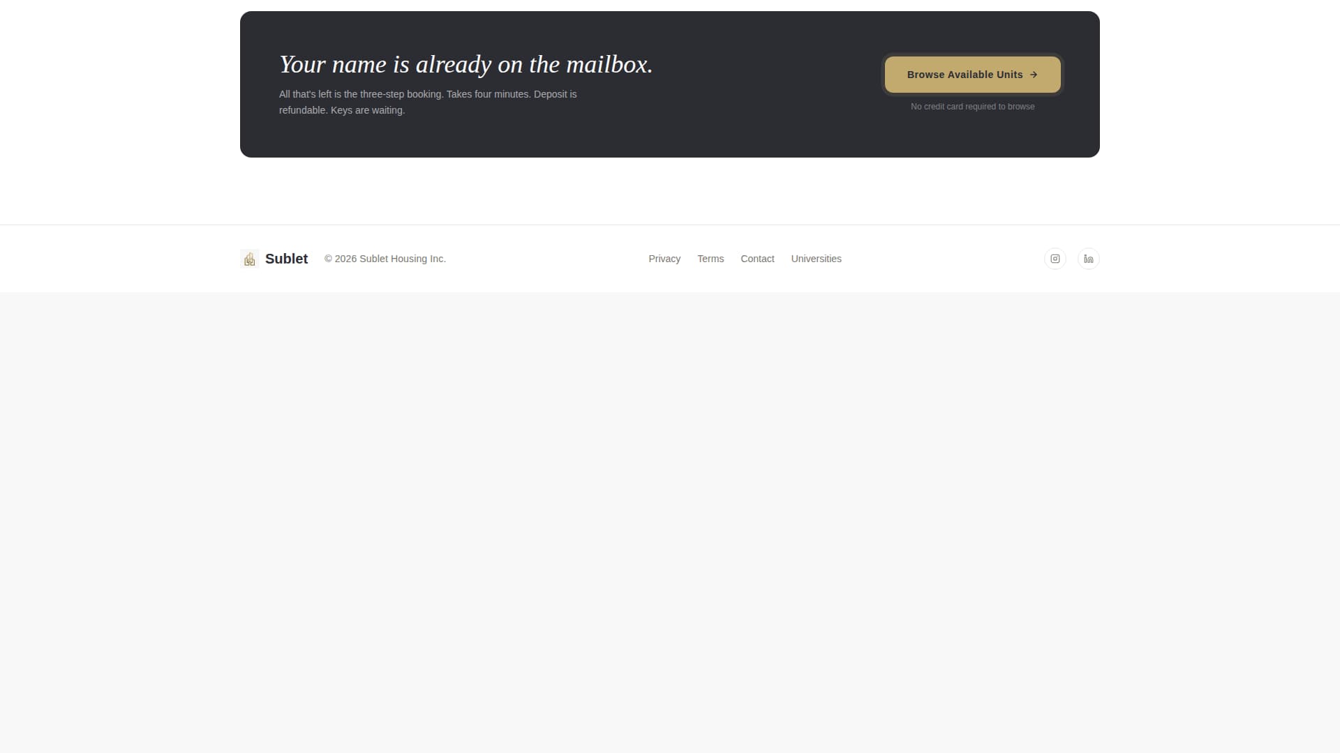Click the booking description text in the banner
Screen dimensions: 1340x753
pyautogui.click(x=428, y=102)
